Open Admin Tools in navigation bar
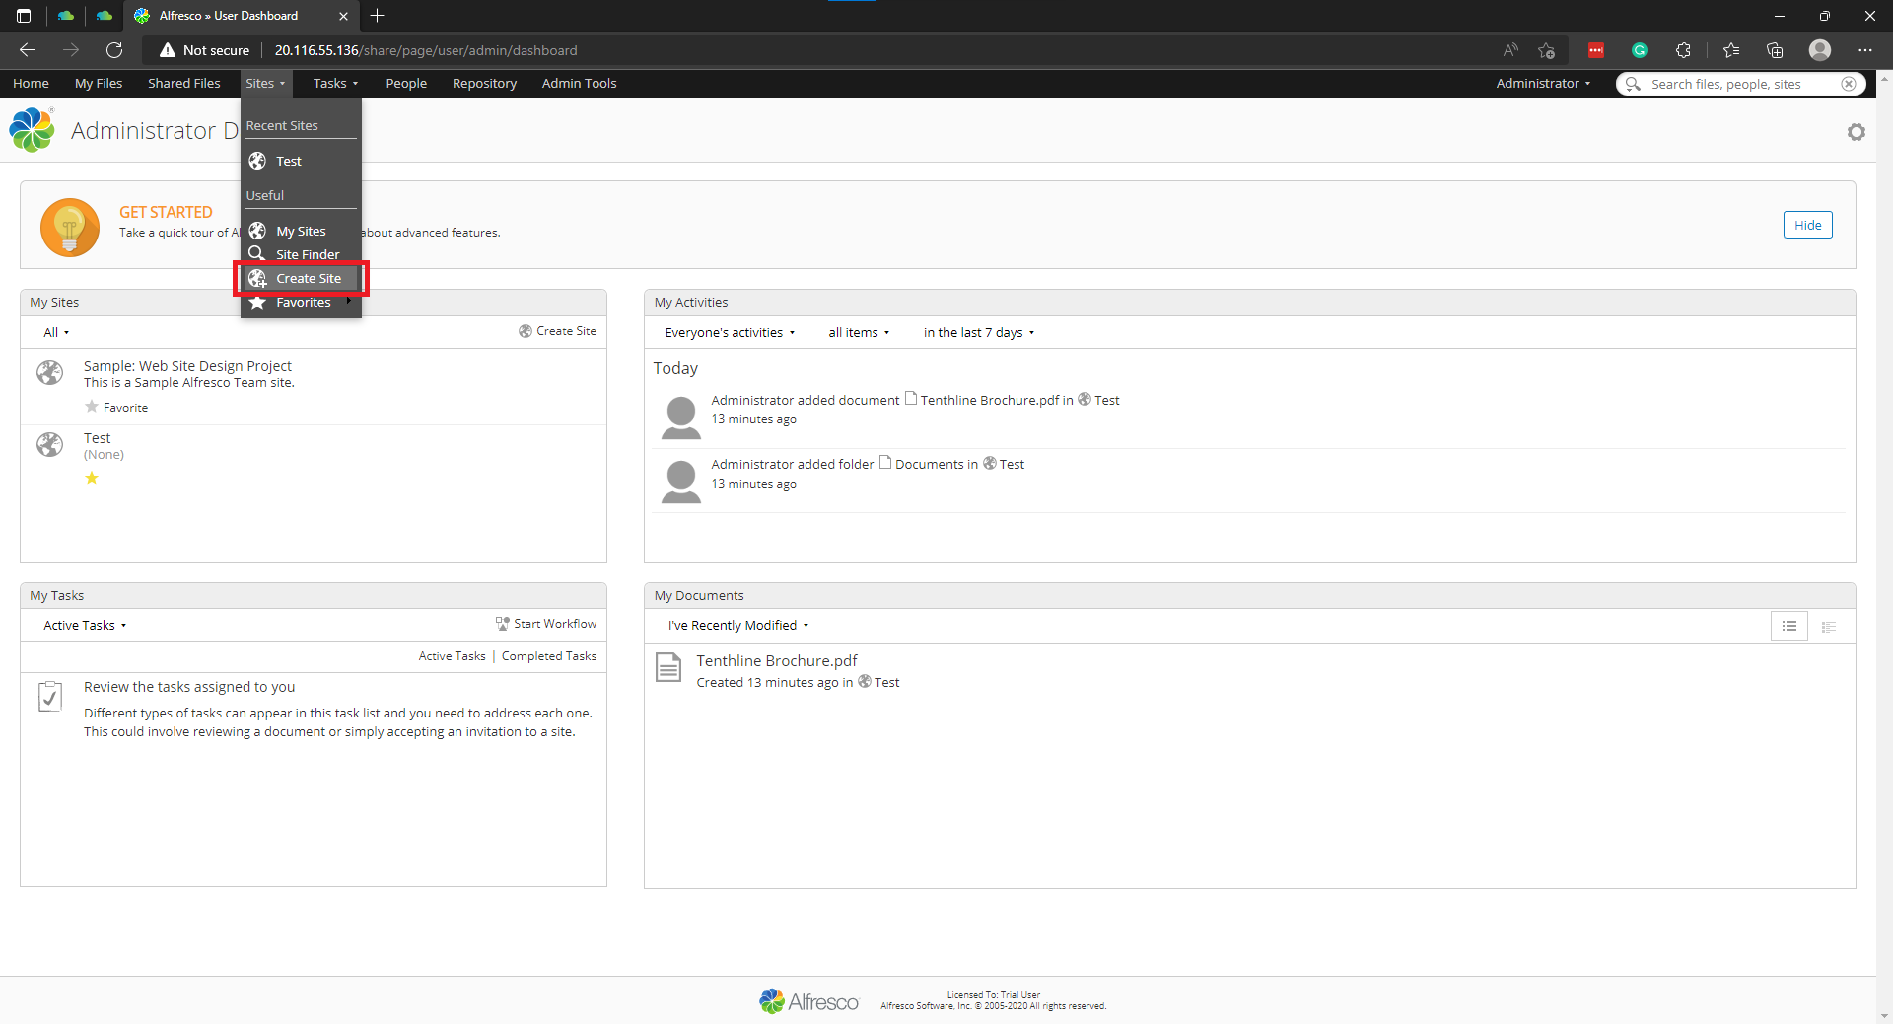This screenshot has height=1024, width=1893. point(579,84)
